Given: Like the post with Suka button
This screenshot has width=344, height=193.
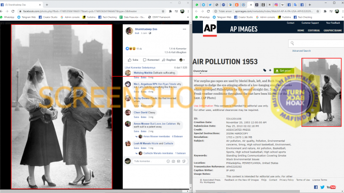Looking at the screenshot, I should [133, 60].
